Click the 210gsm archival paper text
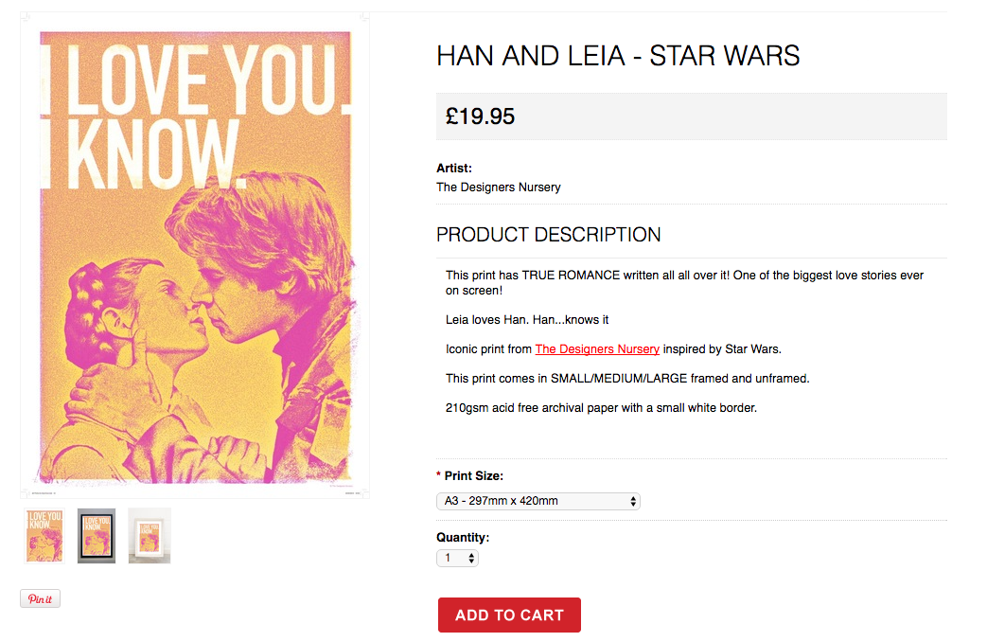 (601, 408)
